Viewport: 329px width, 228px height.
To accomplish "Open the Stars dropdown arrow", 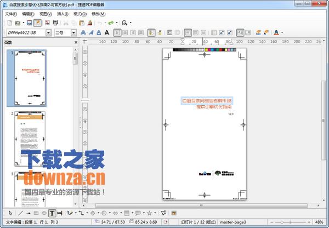I will [155, 213].
